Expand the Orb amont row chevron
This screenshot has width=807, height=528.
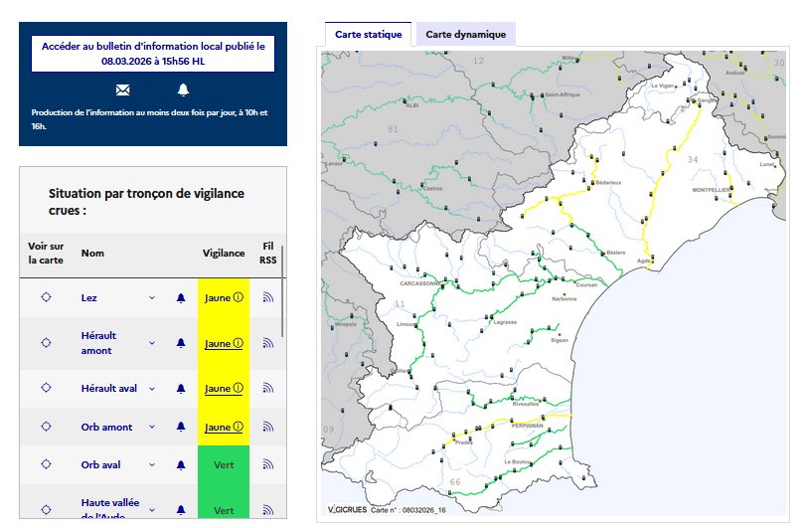[x=152, y=427]
